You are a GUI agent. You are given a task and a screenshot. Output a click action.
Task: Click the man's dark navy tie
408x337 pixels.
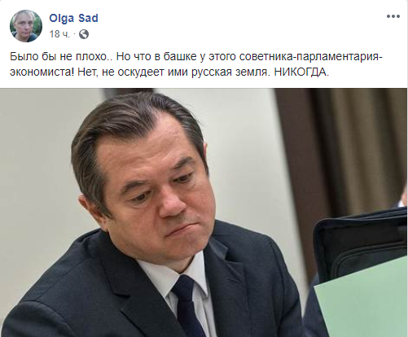pos(187,307)
